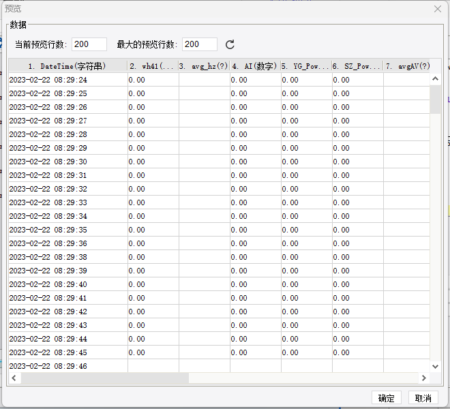Screen dimensions: 450x409
Task: Click the horizontal scrollbar thumb
Action: (105, 378)
